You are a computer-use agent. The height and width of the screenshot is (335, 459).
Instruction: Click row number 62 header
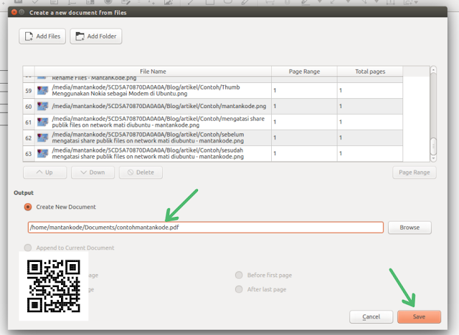click(x=29, y=138)
